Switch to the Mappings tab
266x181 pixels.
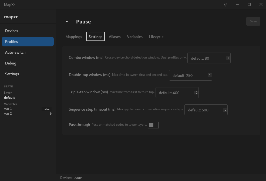pos(74,37)
